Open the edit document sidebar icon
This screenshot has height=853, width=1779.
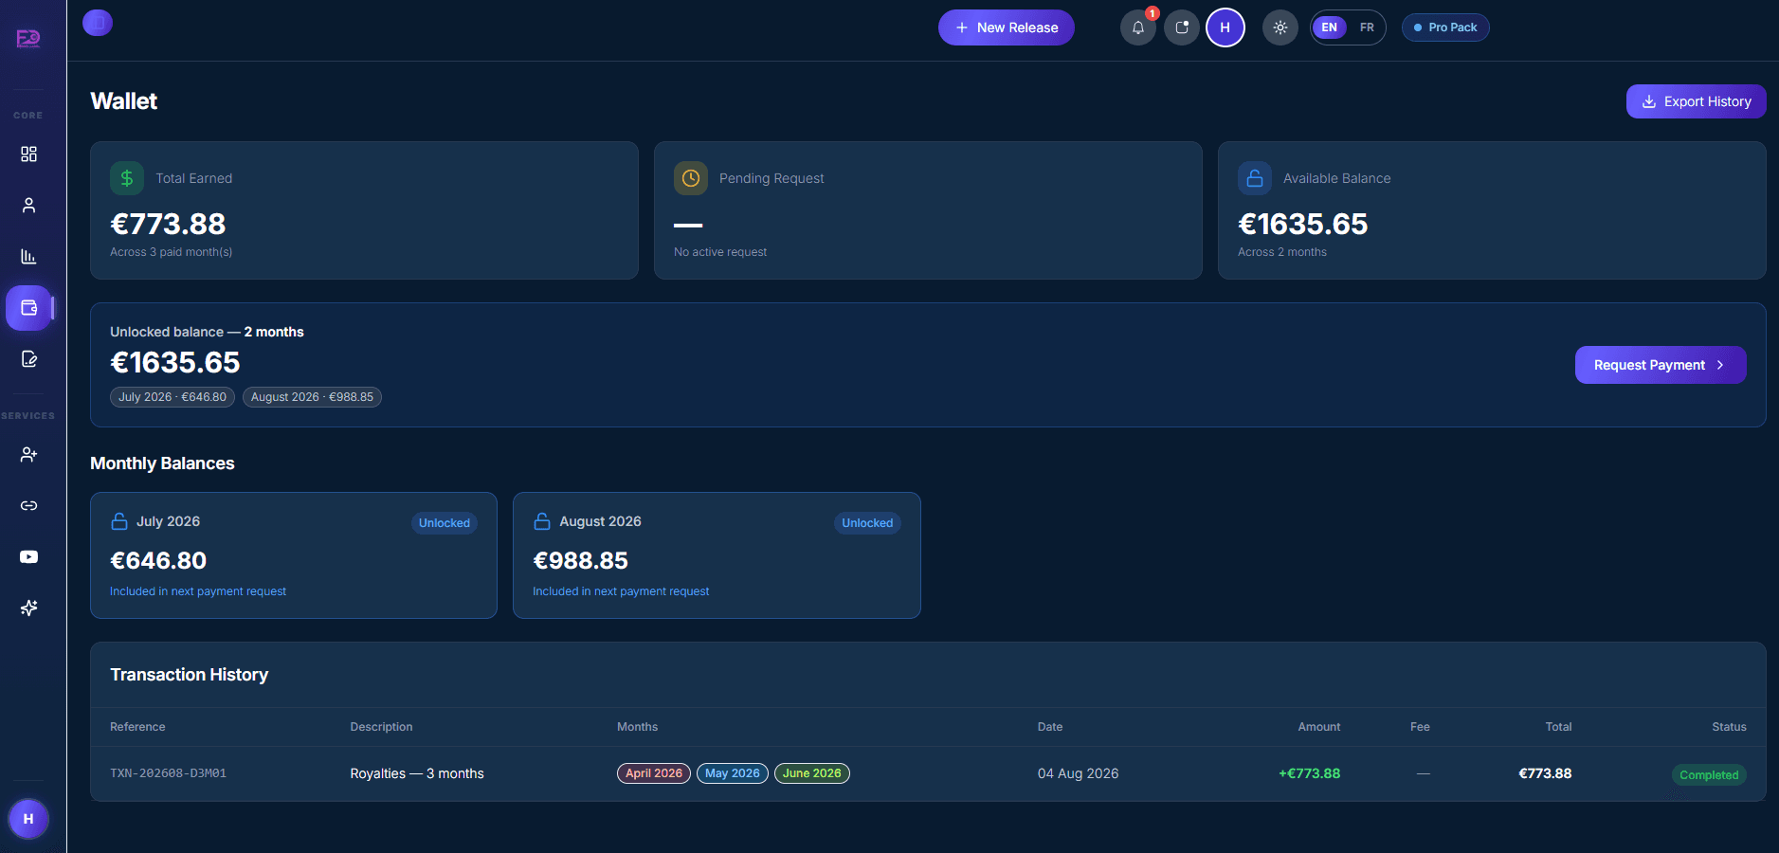pos(28,359)
